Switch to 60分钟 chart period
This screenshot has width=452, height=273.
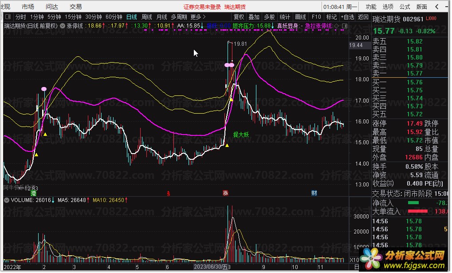click(114, 17)
